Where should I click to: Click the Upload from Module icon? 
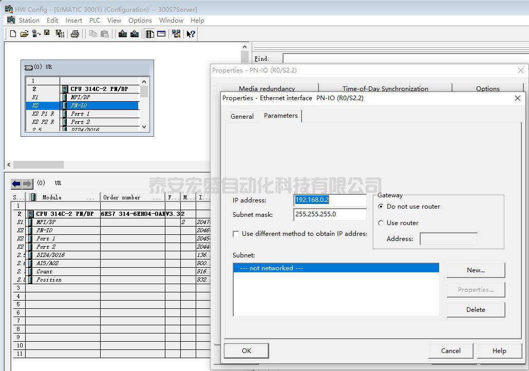click(135, 34)
